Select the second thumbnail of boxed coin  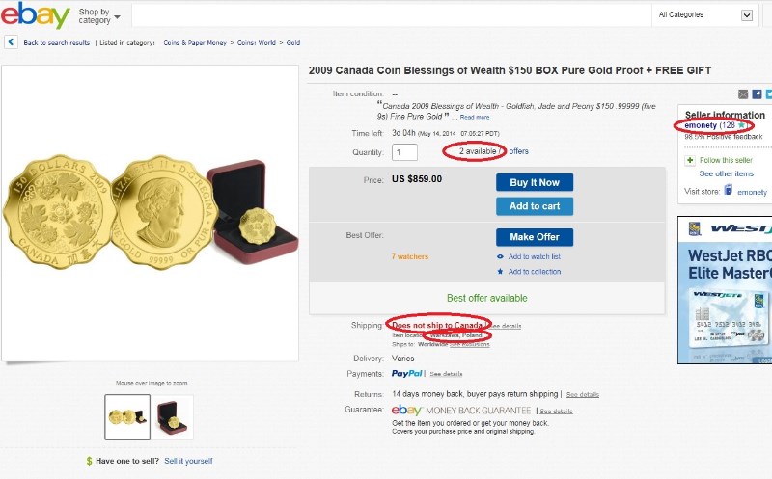pyautogui.click(x=173, y=416)
